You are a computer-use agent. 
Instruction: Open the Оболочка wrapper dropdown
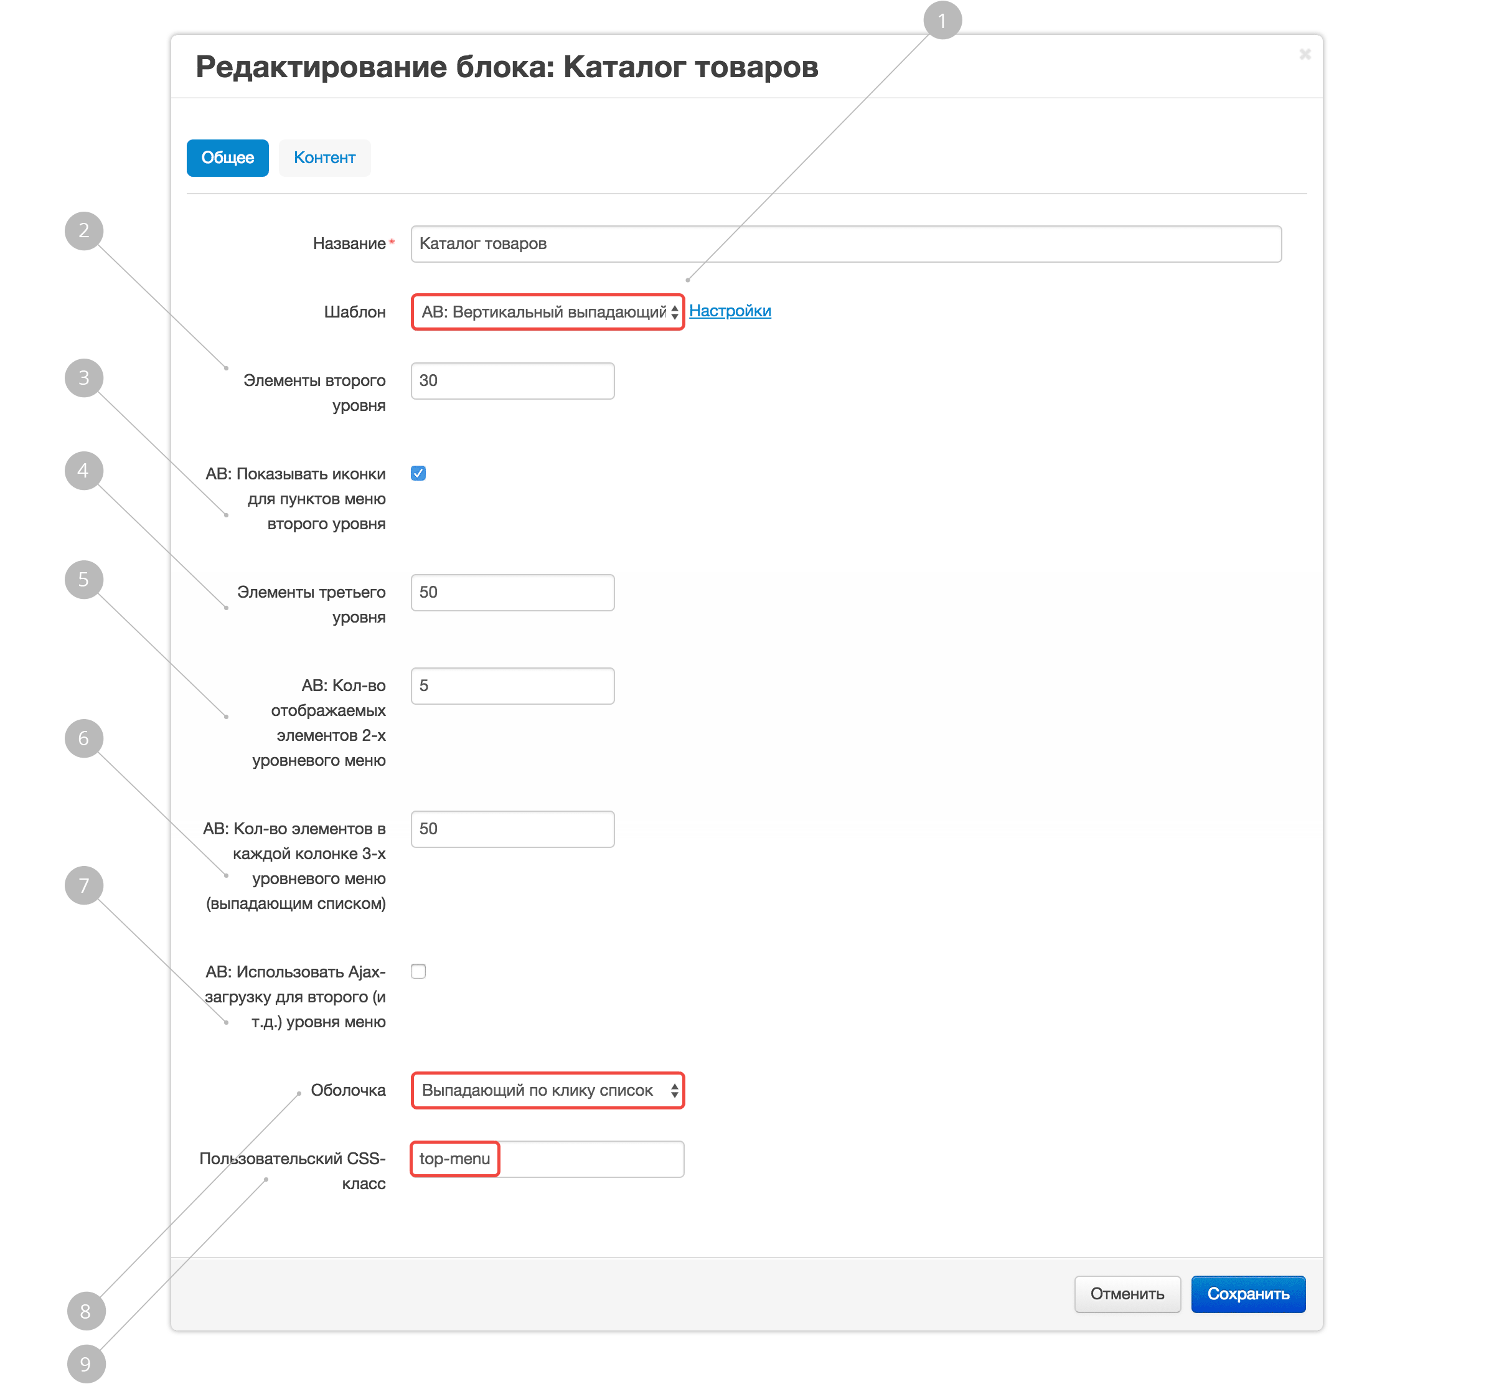point(547,1090)
